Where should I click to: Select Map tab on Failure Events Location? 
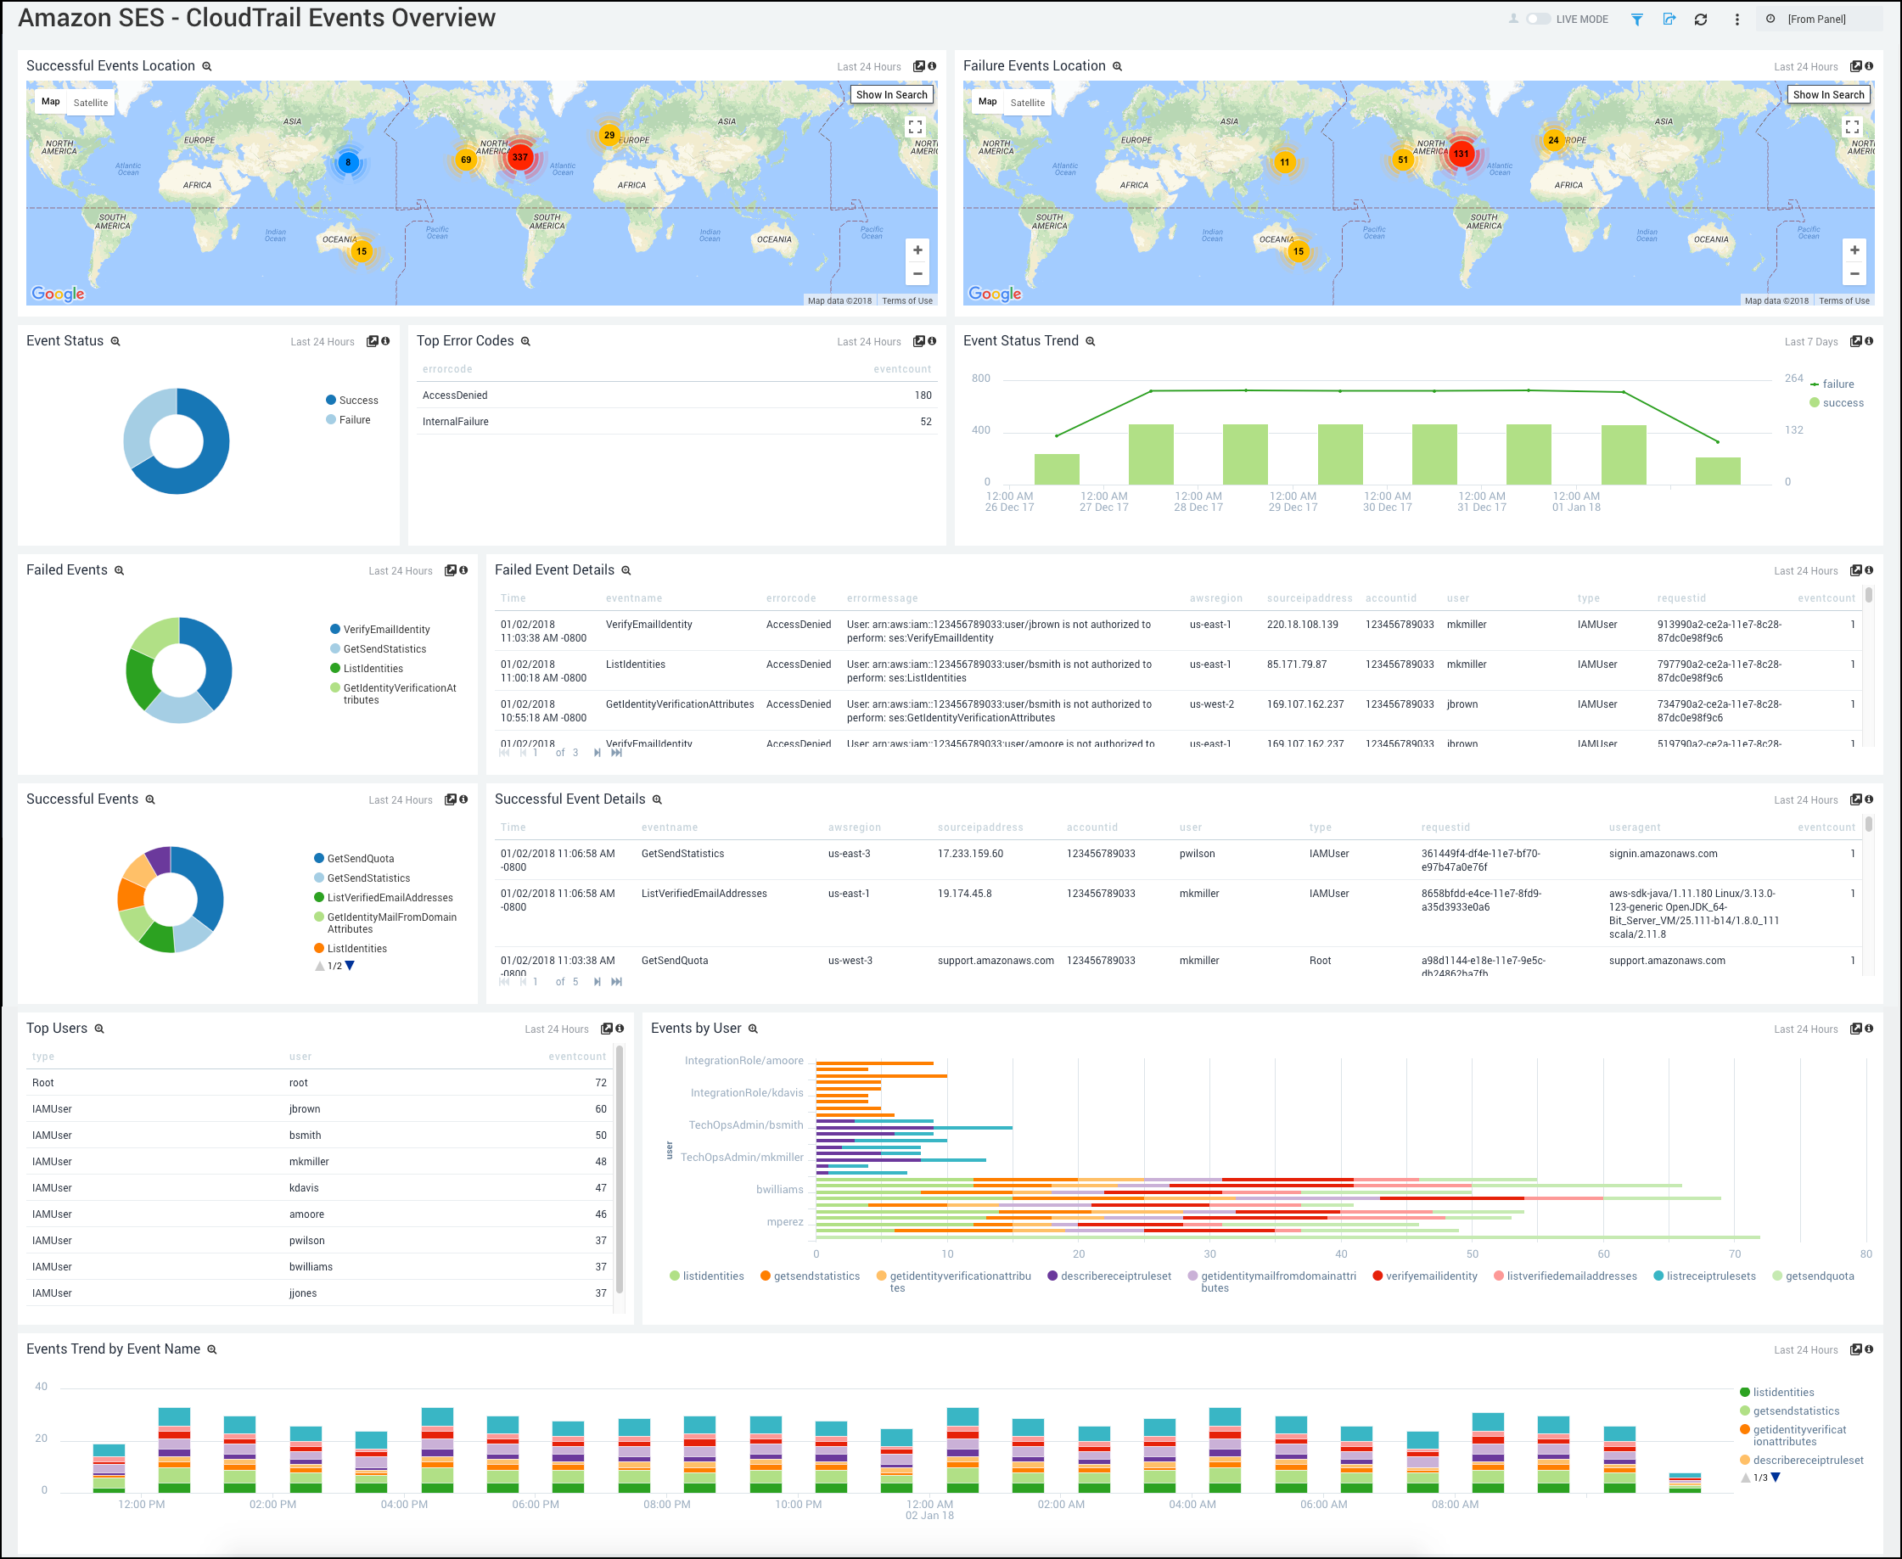click(x=987, y=102)
